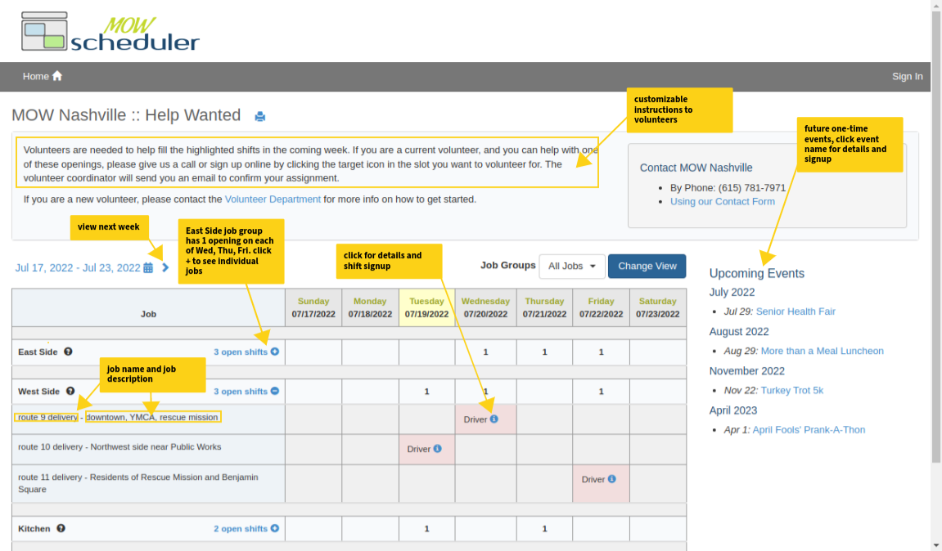
Task: Click Kitchen Thursday open count 1
Action: [544, 529]
